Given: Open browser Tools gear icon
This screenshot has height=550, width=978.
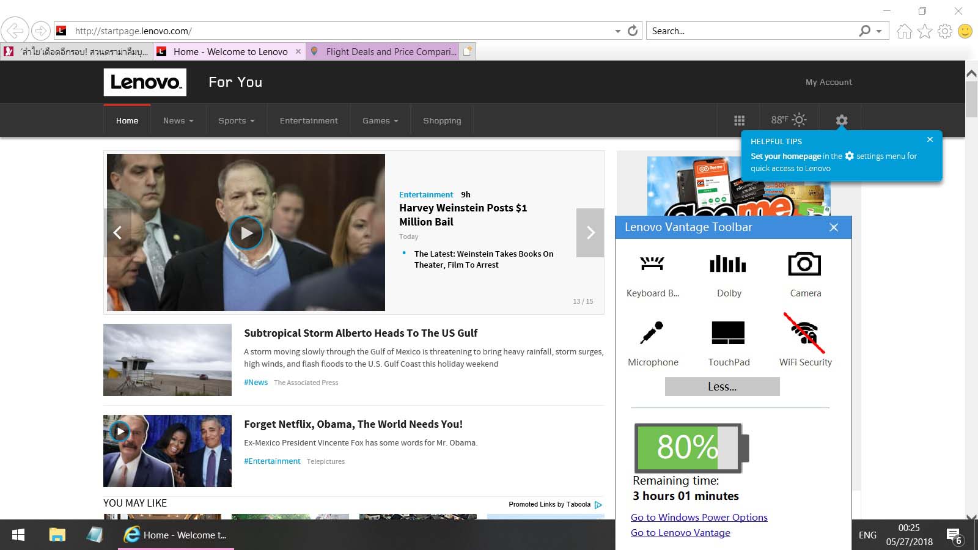Looking at the screenshot, I should [x=945, y=31].
